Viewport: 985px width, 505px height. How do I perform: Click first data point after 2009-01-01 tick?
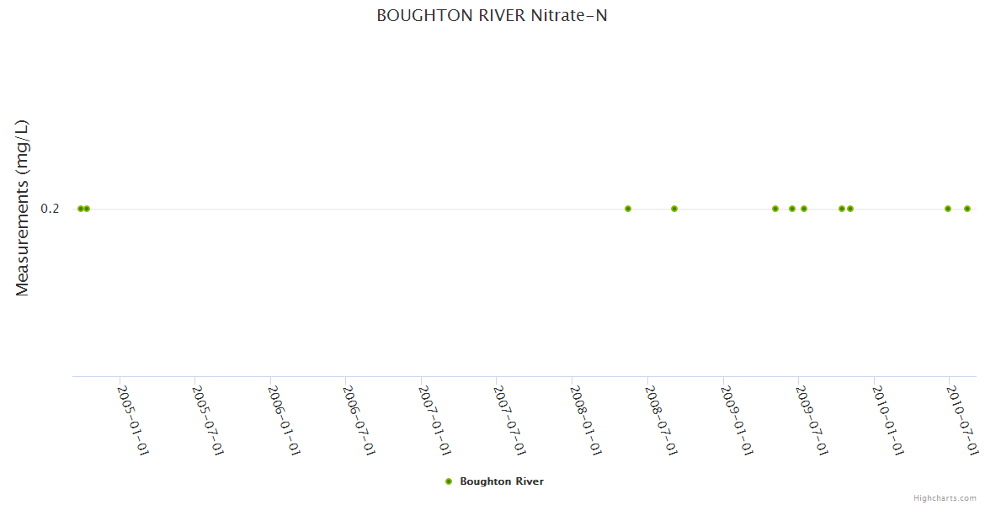[775, 209]
